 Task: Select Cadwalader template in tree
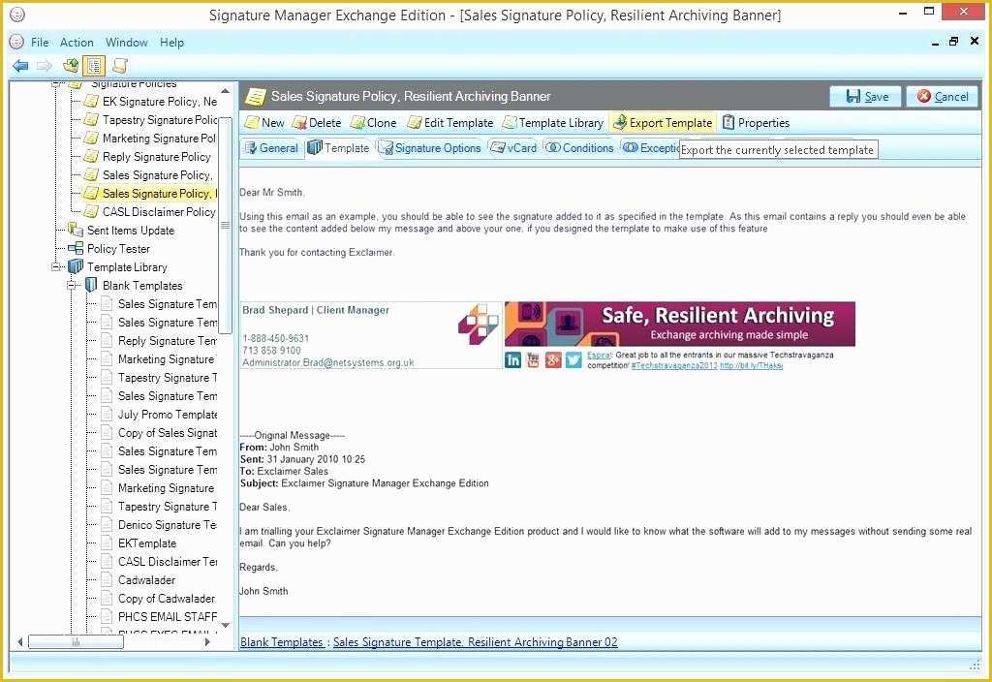pyautogui.click(x=139, y=579)
